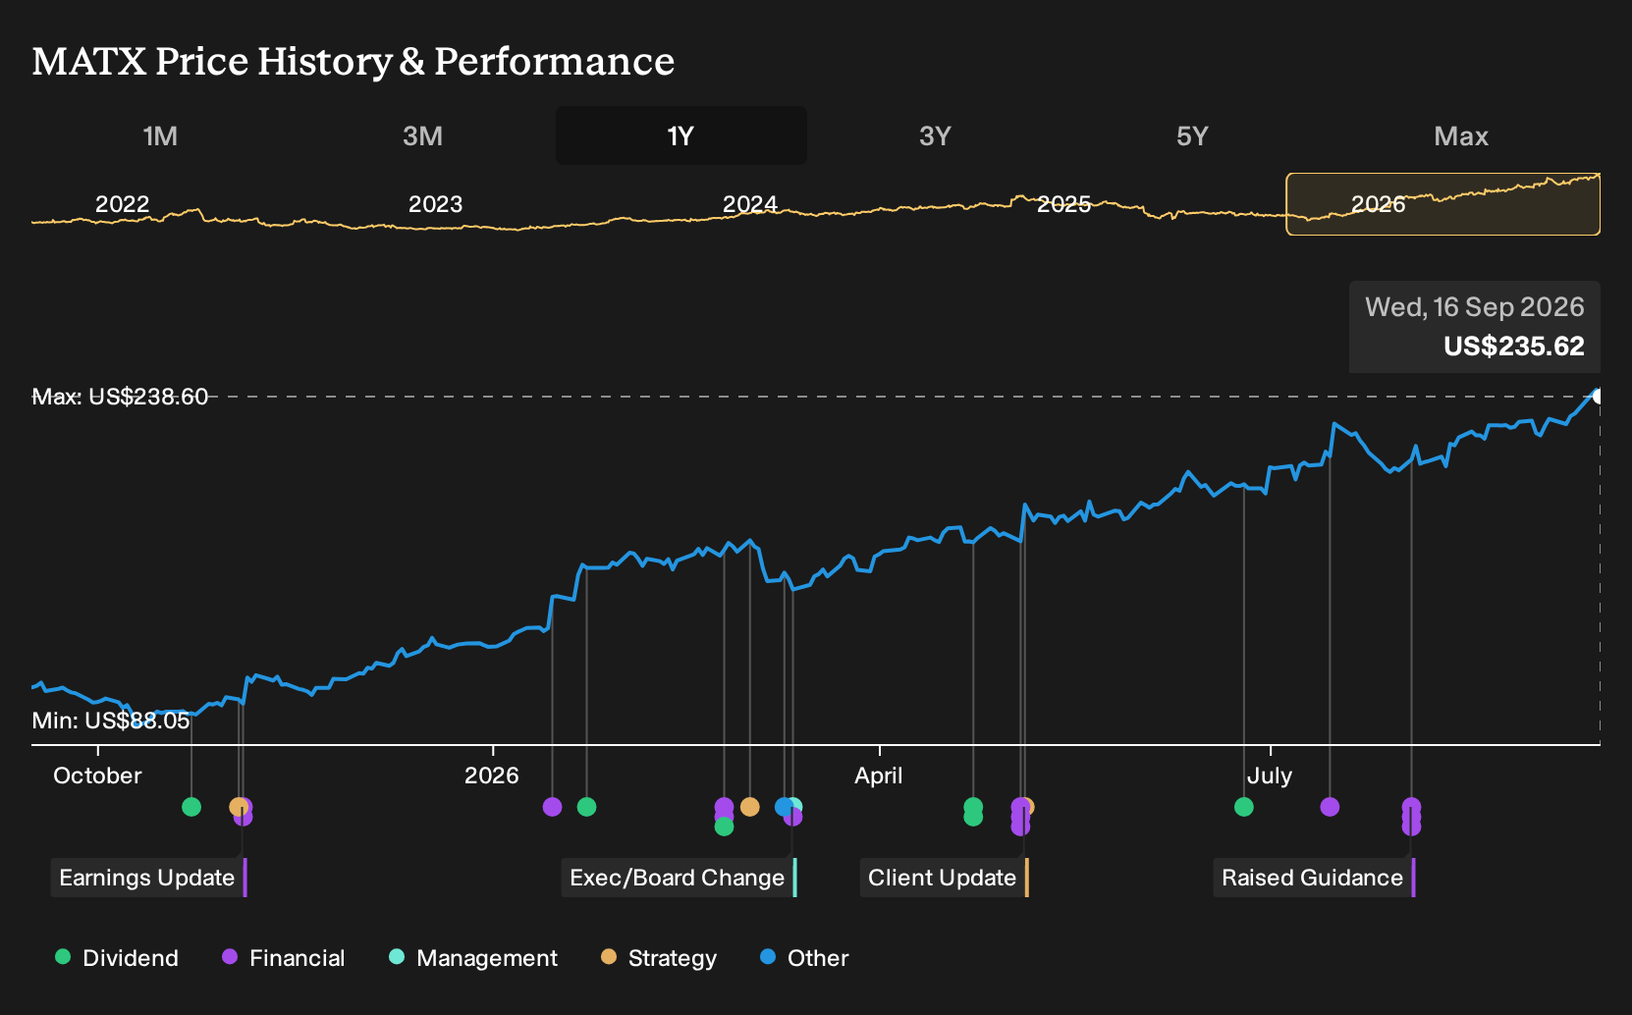Switch to the 1M time range
Viewport: 1632px width, 1015px height.
pyautogui.click(x=160, y=135)
